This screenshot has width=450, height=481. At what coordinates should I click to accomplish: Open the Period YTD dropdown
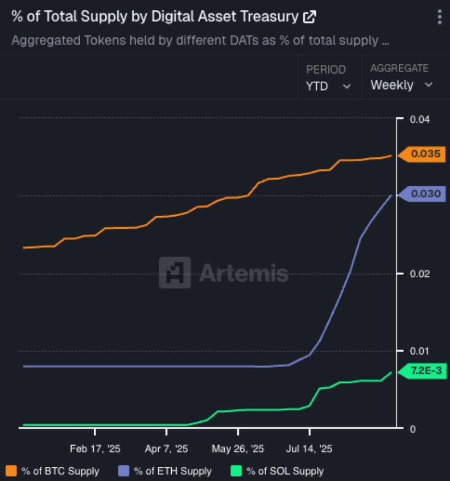[328, 86]
